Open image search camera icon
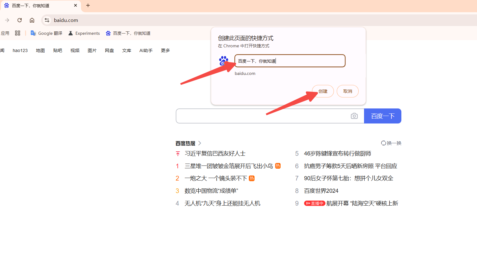Image resolution: width=477 pixels, height=257 pixels. [x=354, y=116]
